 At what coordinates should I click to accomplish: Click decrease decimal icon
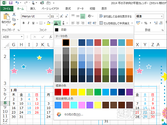coord(161,23)
